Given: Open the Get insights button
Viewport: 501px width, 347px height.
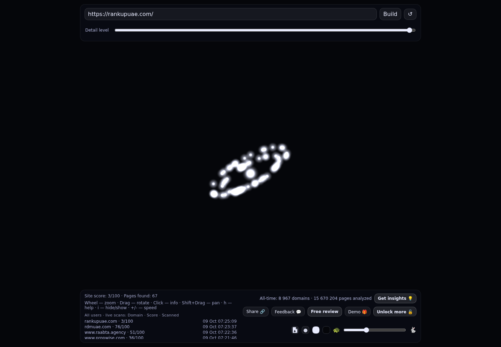Looking at the screenshot, I should 395,298.
